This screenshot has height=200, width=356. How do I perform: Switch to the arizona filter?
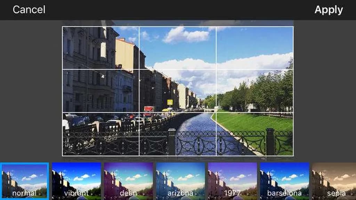pyautogui.click(x=180, y=181)
